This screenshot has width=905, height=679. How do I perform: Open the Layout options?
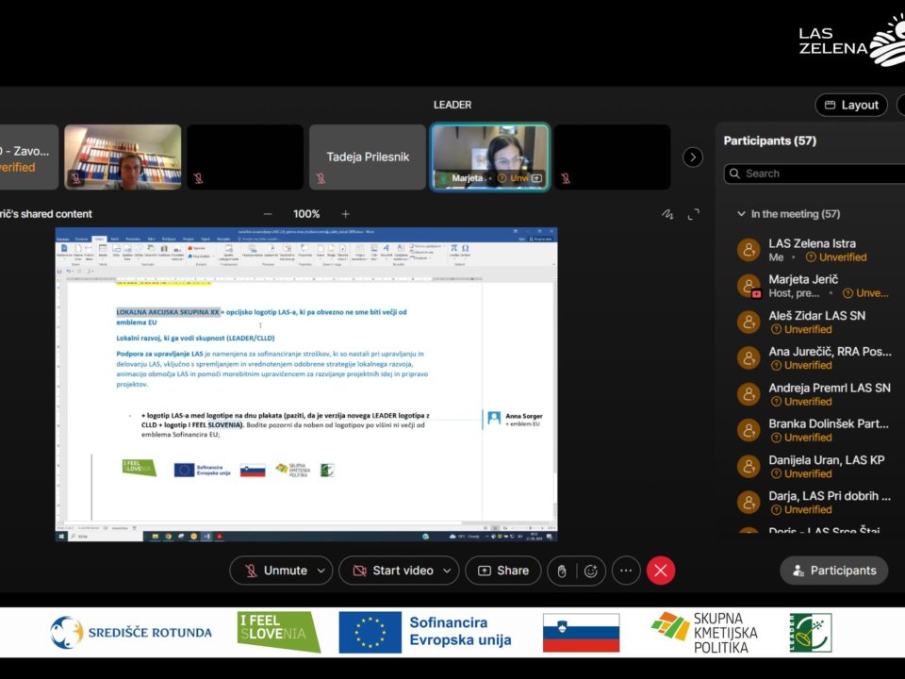pyautogui.click(x=851, y=105)
